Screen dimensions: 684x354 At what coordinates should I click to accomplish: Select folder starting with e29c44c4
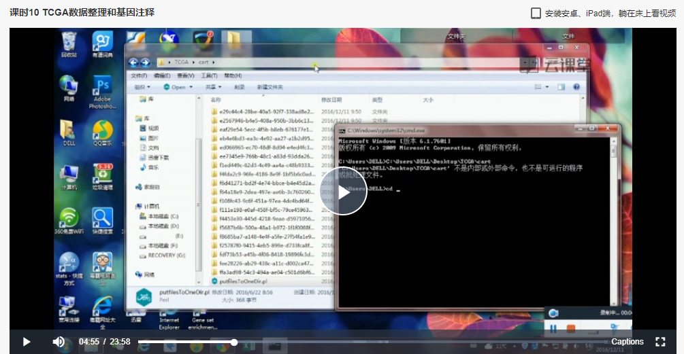coord(263,112)
